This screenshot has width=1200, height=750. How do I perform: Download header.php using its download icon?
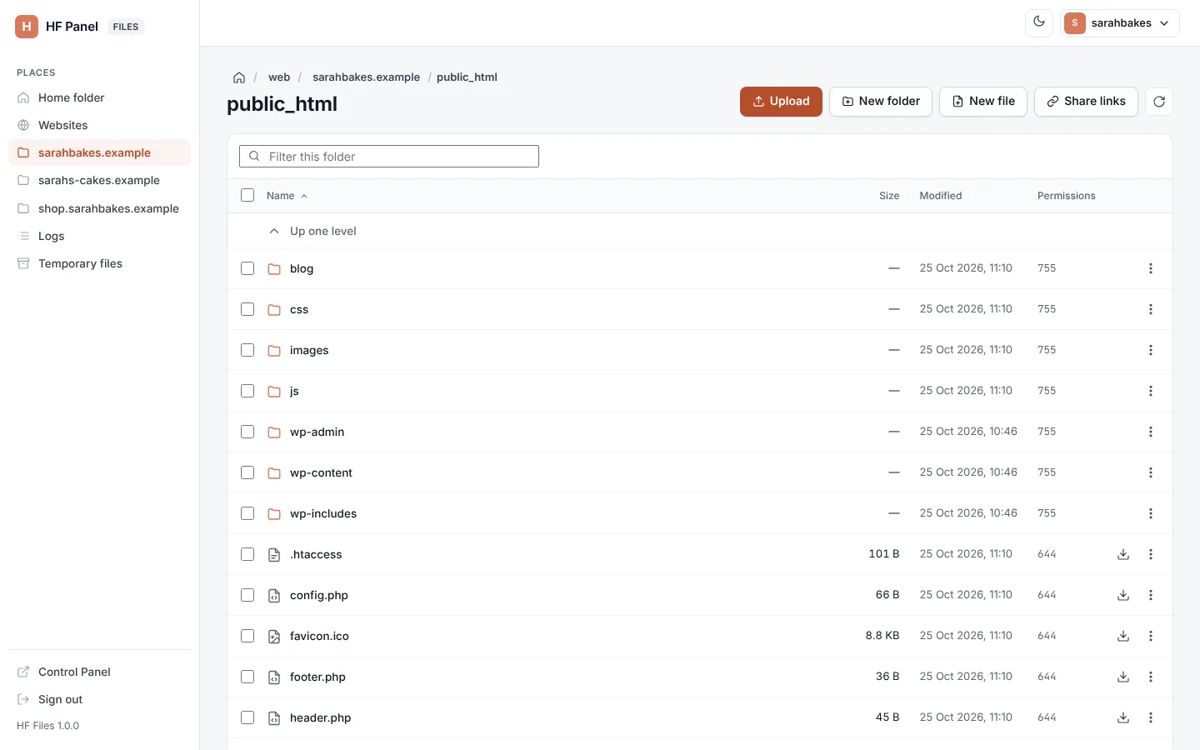[1123, 717]
